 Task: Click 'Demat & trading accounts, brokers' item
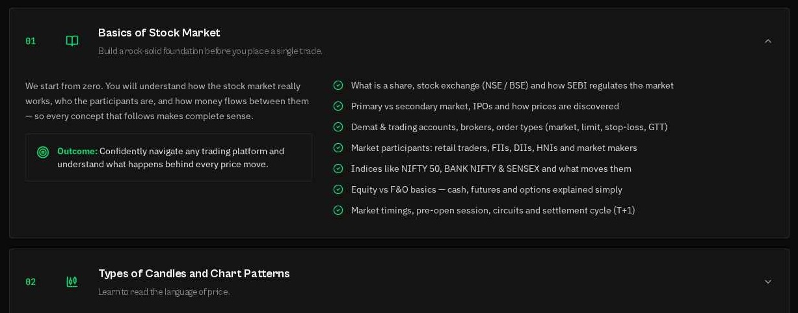pos(509,127)
